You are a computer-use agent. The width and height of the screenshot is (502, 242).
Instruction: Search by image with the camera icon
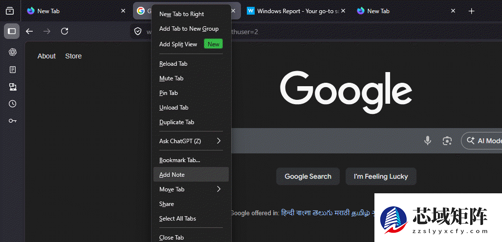447,141
